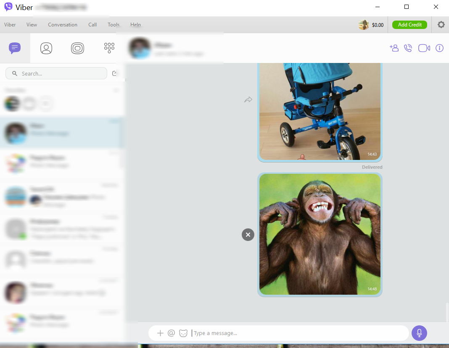Viewport: 449px width, 348px height.
Task: Click the Add Credit button
Action: (x=409, y=25)
